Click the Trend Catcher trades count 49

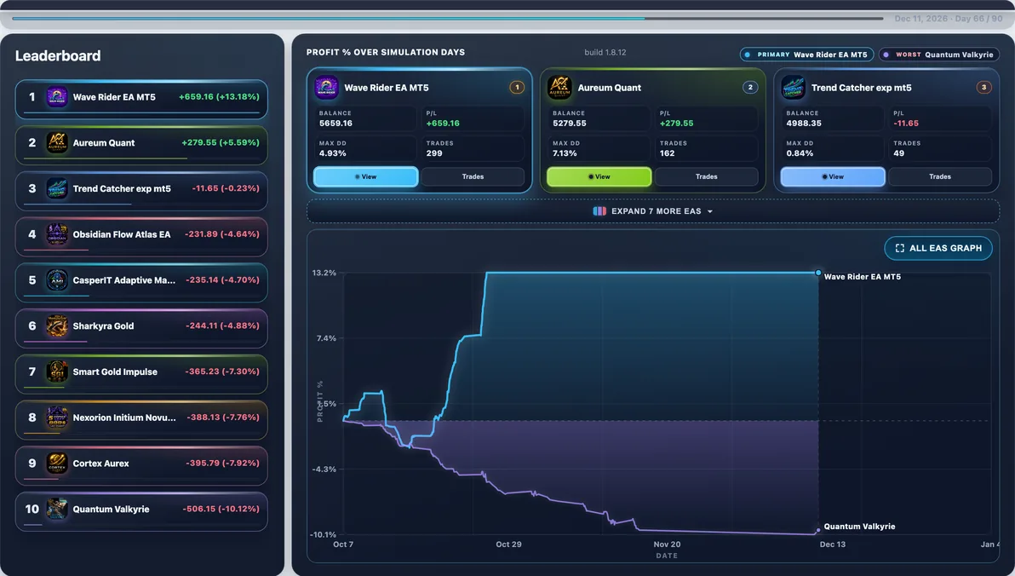click(x=899, y=153)
